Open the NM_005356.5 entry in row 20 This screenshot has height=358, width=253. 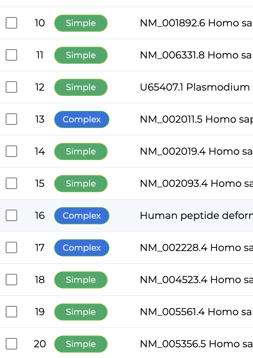pos(196,344)
